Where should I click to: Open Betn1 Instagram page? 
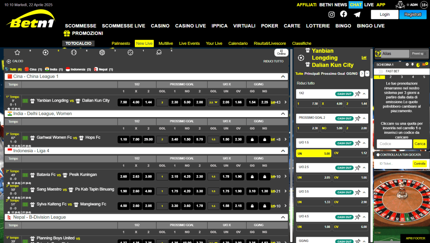pos(331,14)
